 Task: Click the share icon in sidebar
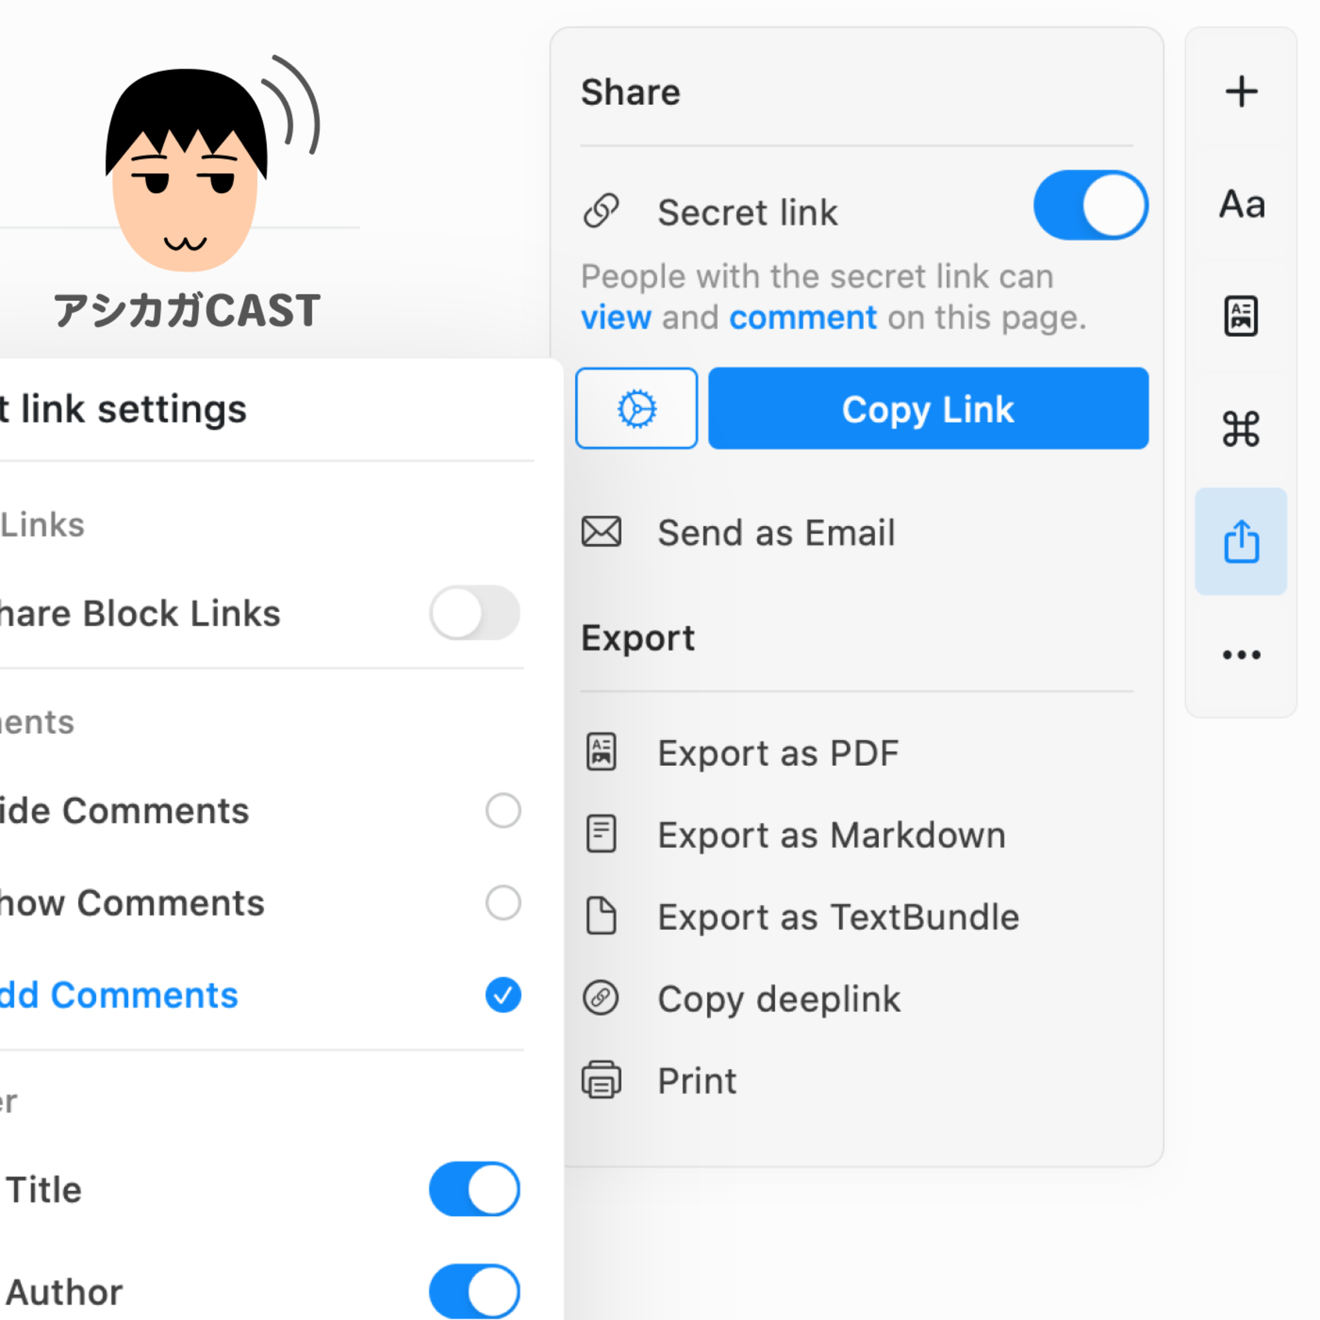[x=1241, y=541]
